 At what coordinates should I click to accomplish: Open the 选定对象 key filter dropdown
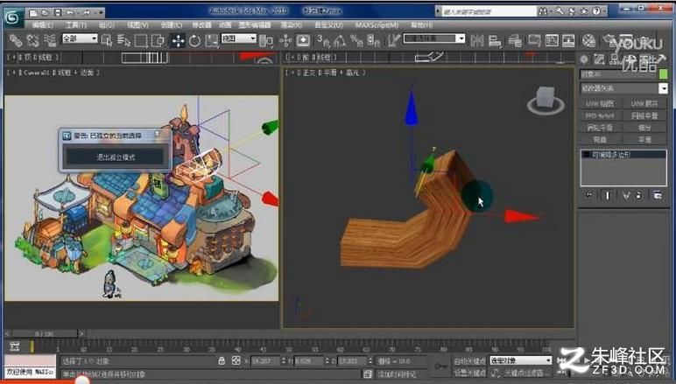click(x=520, y=360)
